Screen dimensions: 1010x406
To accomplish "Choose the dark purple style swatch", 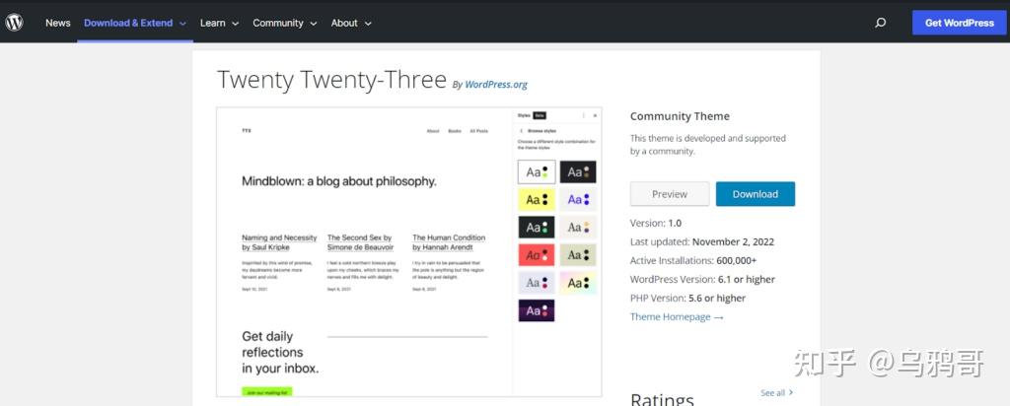I will point(536,310).
